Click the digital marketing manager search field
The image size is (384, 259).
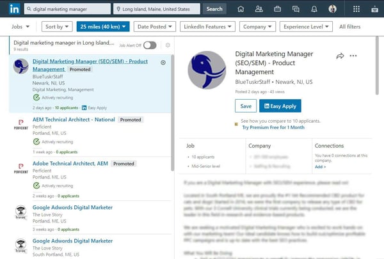coord(67,9)
